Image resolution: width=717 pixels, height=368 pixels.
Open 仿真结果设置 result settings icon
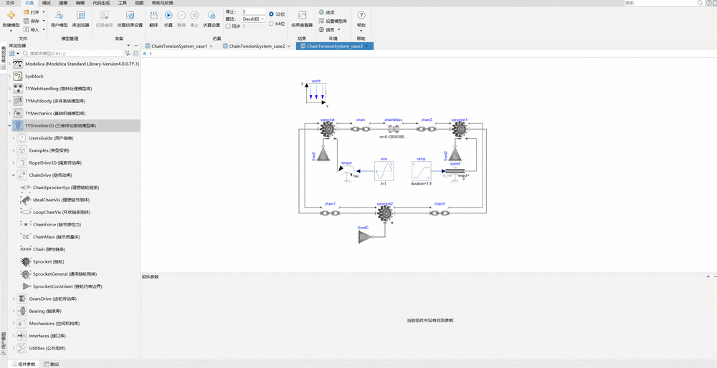[x=130, y=16]
